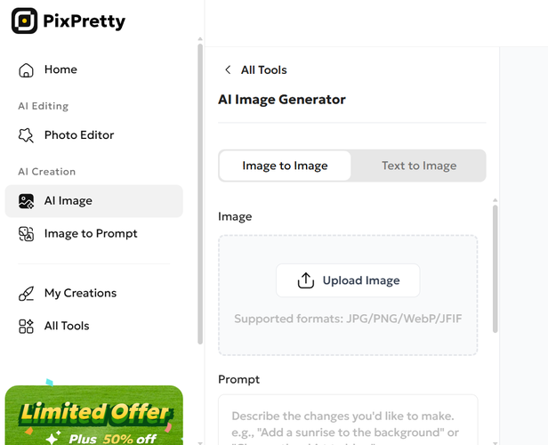The width and height of the screenshot is (548, 445).
Task: Click the Limited Offer promo banner
Action: [x=94, y=416]
